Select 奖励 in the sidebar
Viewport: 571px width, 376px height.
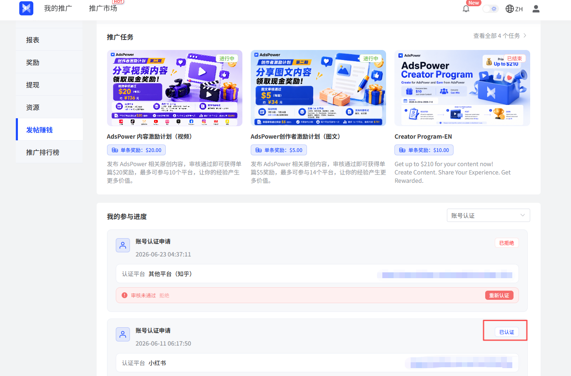(x=49, y=62)
